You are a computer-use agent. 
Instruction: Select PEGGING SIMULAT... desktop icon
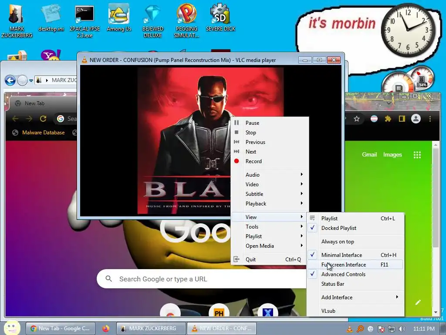pos(186,21)
